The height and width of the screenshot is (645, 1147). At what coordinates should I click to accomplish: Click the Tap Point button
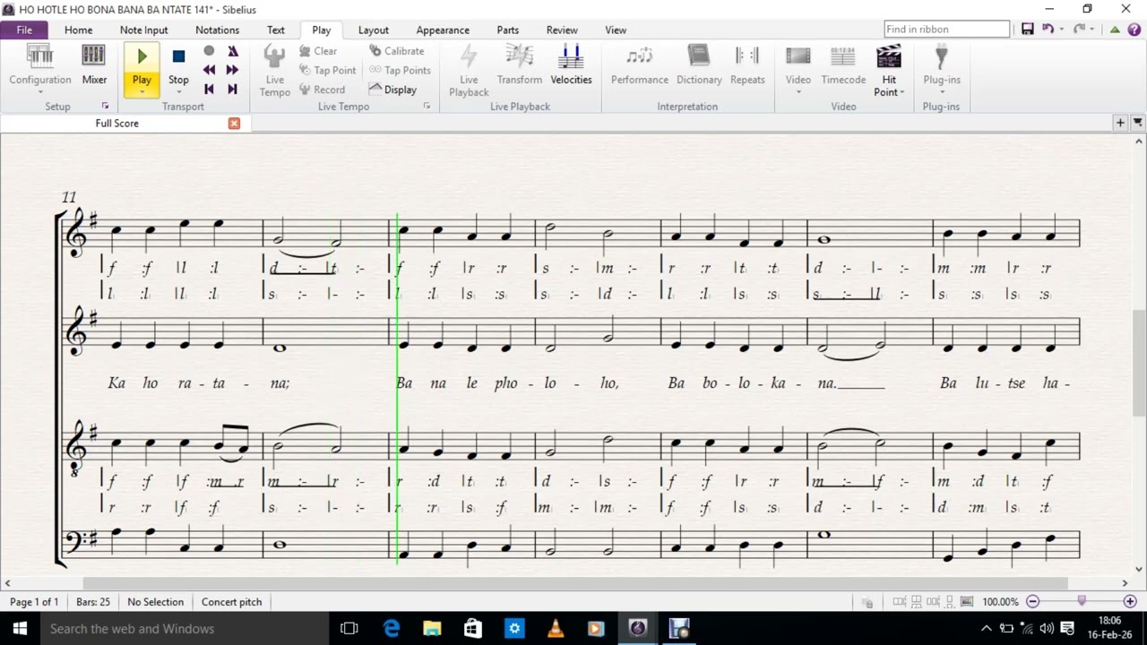327,70
